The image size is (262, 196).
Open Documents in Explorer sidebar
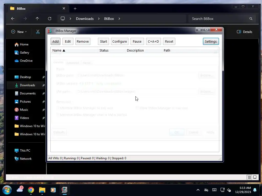pos(26,93)
